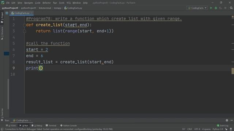Open the Event Log
Viewport: 234px width, 131px height.
click(x=223, y=126)
